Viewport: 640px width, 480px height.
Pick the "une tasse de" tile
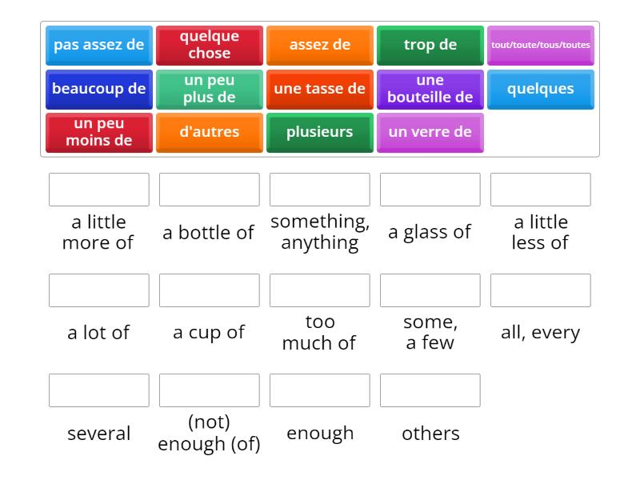(319, 89)
